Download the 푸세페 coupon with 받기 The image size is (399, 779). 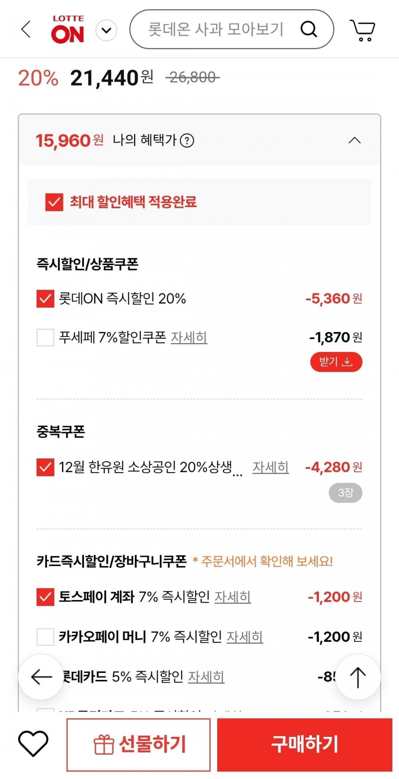(336, 362)
